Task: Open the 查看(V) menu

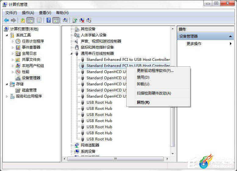Action: pyautogui.click(x=45, y=13)
